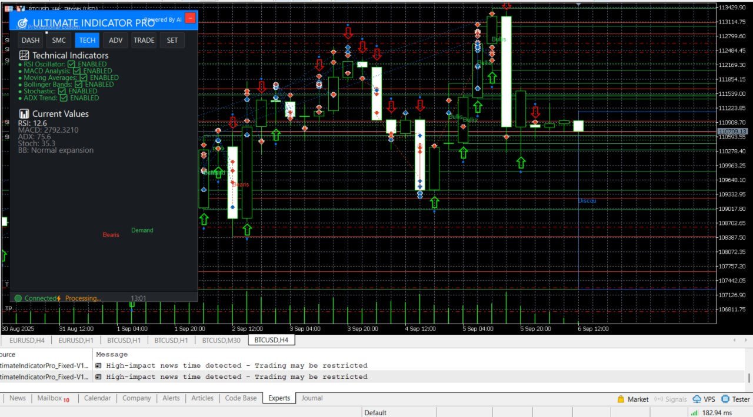Switch to the EURUSD,H4 chart tab
This screenshot has height=417, width=753.
pyautogui.click(x=27, y=340)
